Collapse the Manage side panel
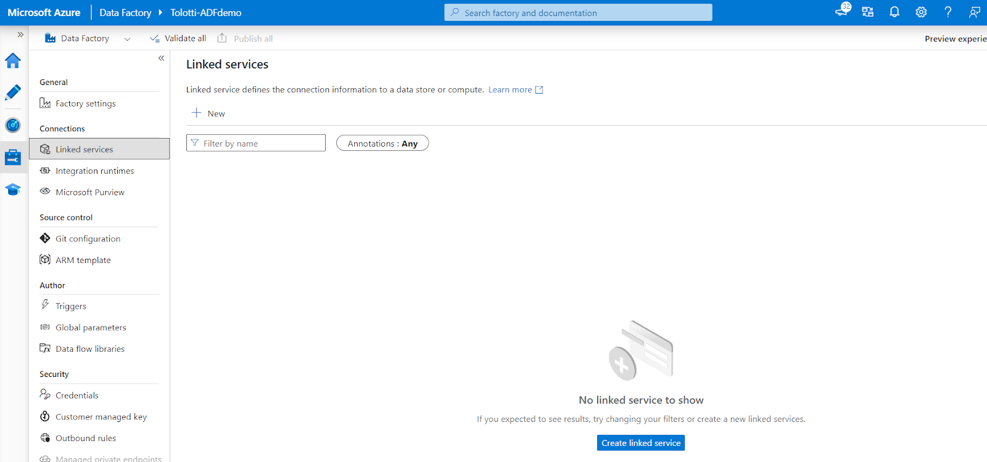Screen dimensions: 987x462 (x=161, y=58)
